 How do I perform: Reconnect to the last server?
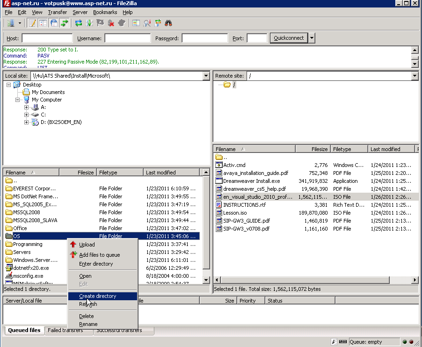[122, 23]
